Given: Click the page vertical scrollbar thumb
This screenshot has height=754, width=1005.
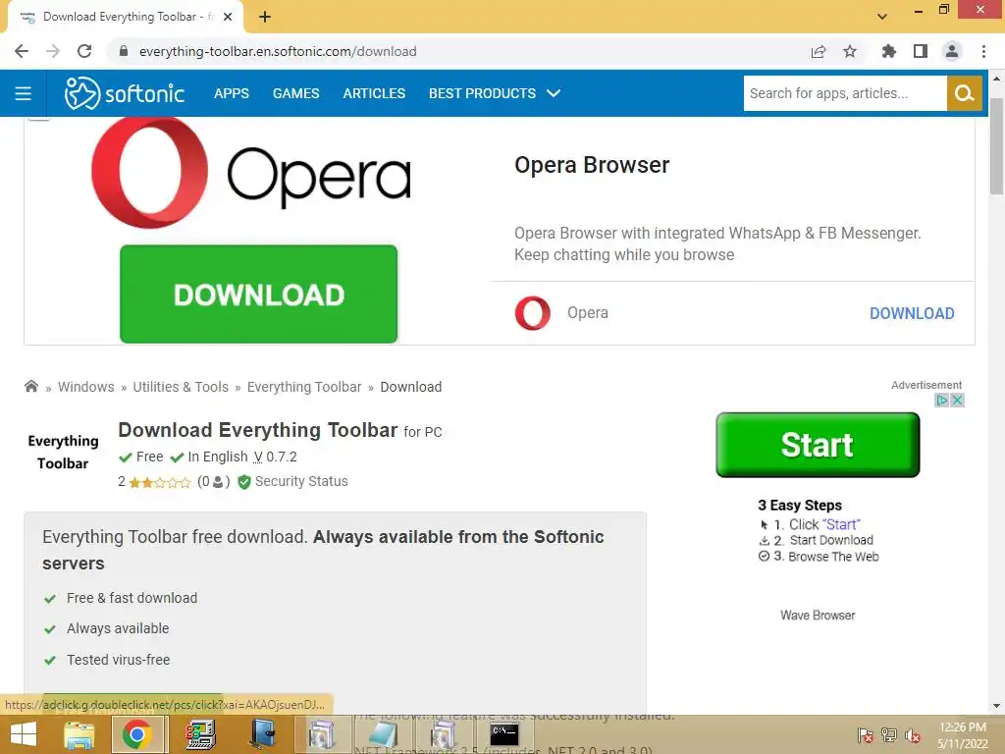Looking at the screenshot, I should [x=996, y=145].
